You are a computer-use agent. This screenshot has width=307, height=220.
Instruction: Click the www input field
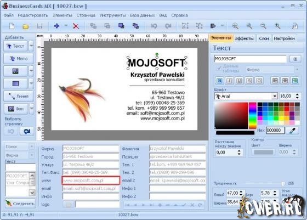tap(91, 180)
